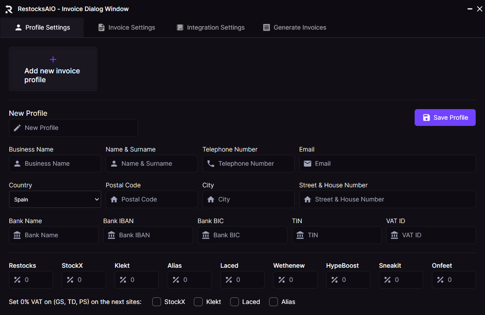Click the percent icon under Onfeet

point(440,280)
